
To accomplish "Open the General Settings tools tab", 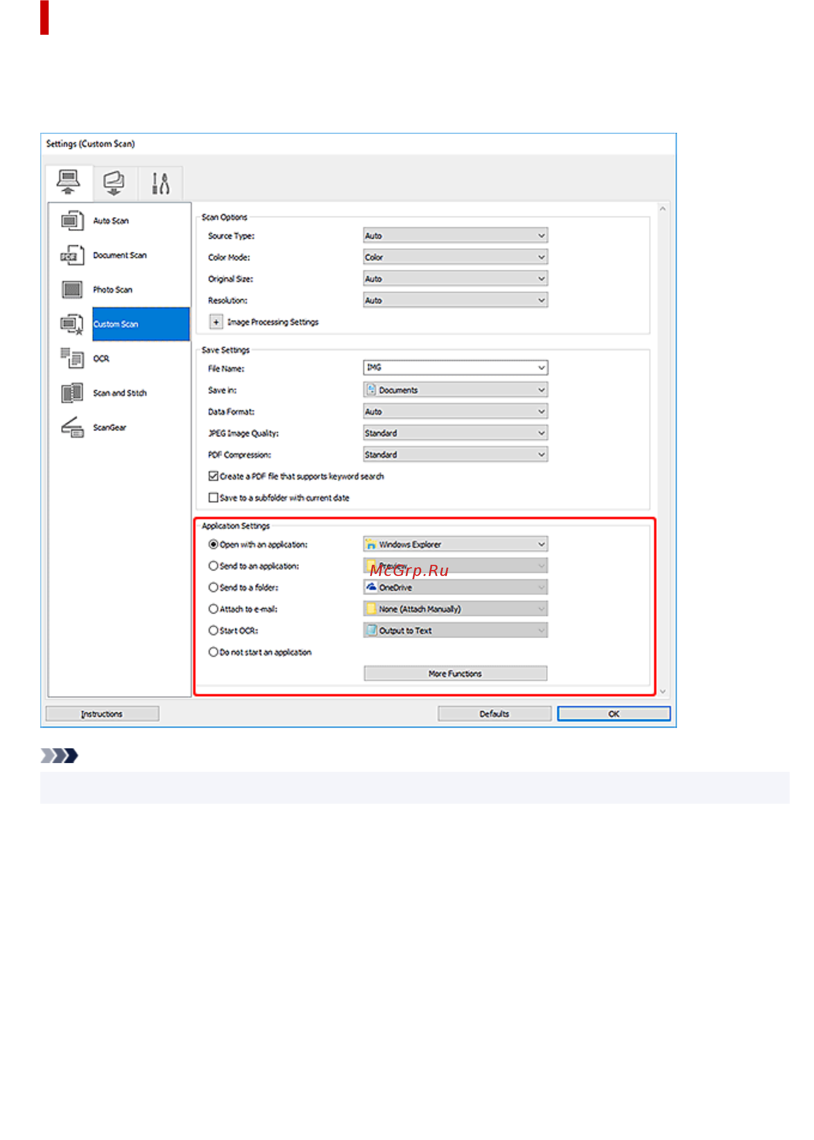I will coord(160,183).
